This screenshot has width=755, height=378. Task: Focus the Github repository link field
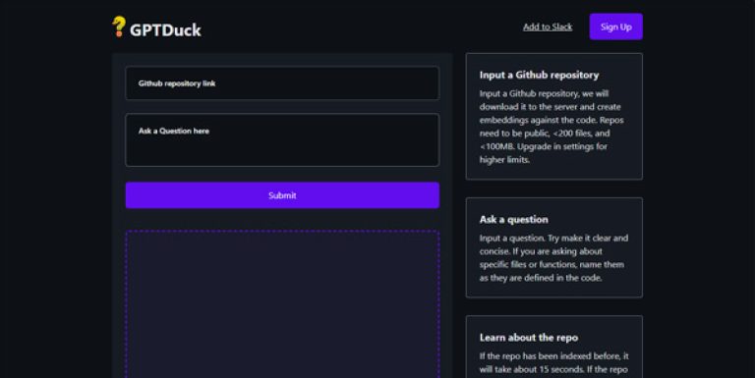[x=282, y=83]
